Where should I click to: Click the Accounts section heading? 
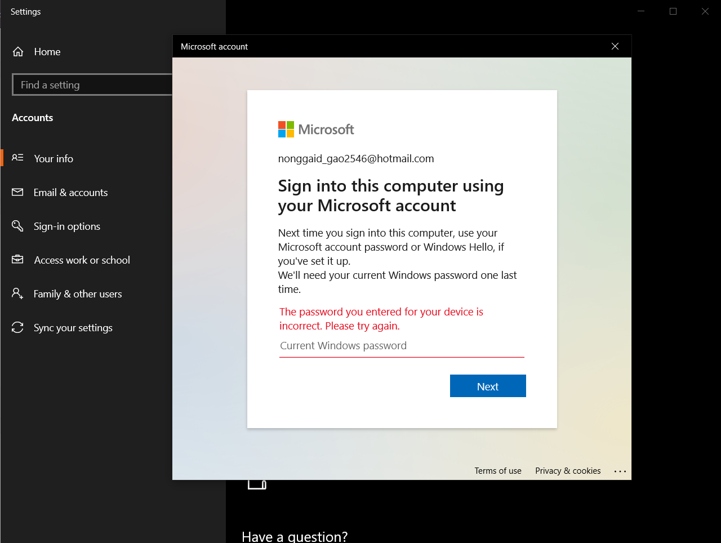[x=33, y=118]
